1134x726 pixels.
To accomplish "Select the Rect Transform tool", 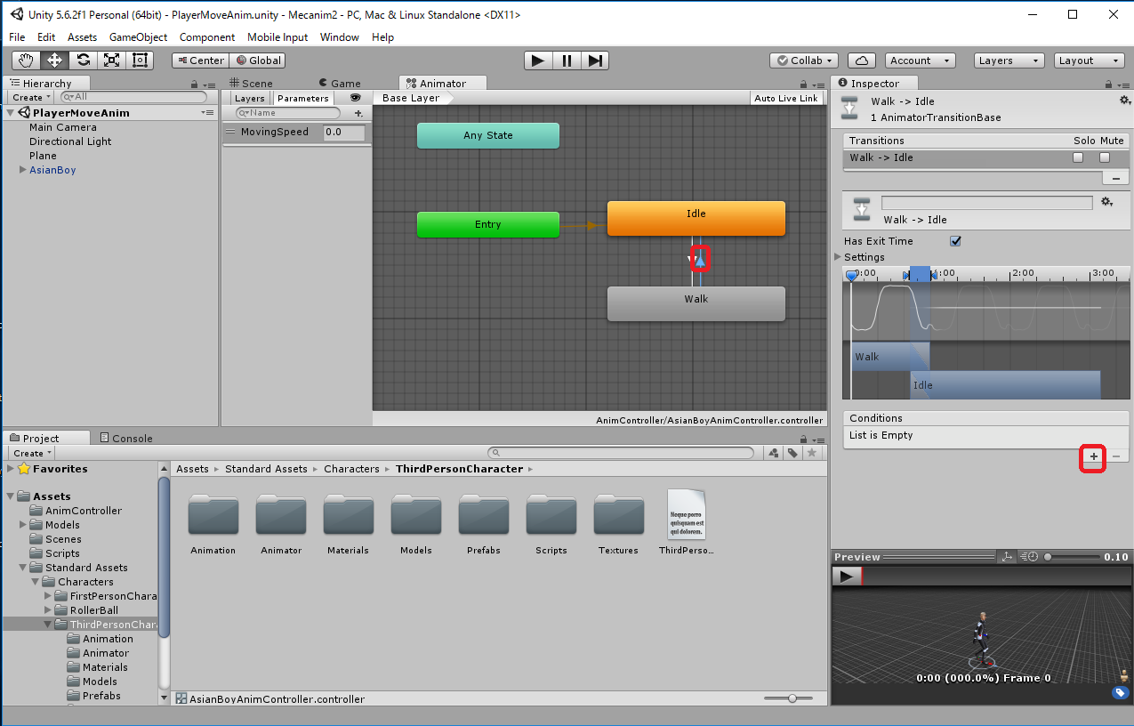I will tap(140, 60).
